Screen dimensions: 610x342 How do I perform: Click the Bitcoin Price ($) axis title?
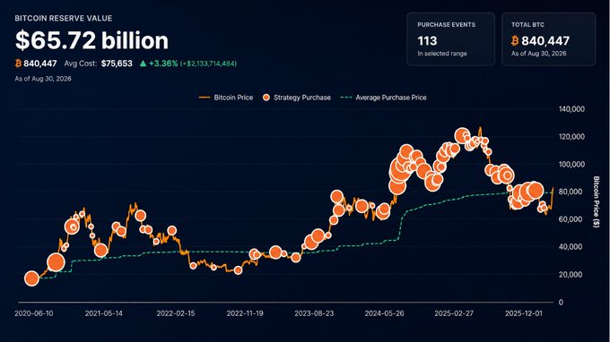point(596,201)
